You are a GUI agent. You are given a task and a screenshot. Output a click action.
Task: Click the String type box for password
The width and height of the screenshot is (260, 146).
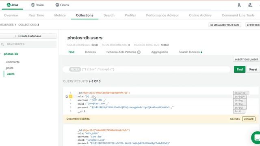240,108
